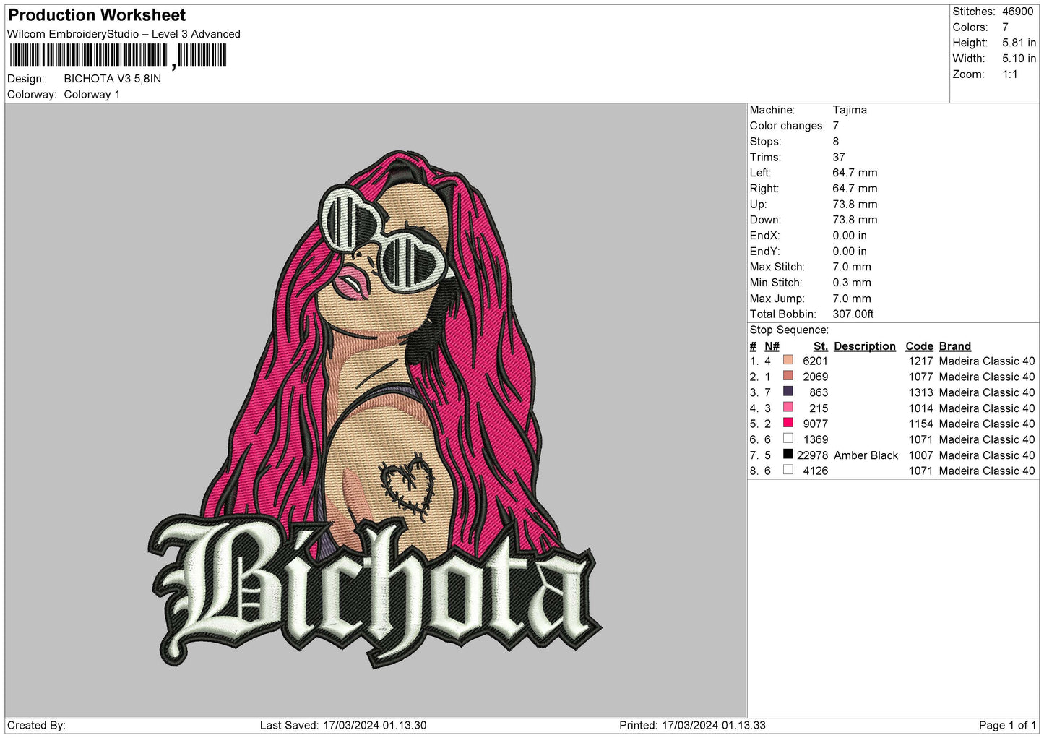Click the 'Bichota' lettering in the design
This screenshot has width=1044, height=738.
coord(376,591)
